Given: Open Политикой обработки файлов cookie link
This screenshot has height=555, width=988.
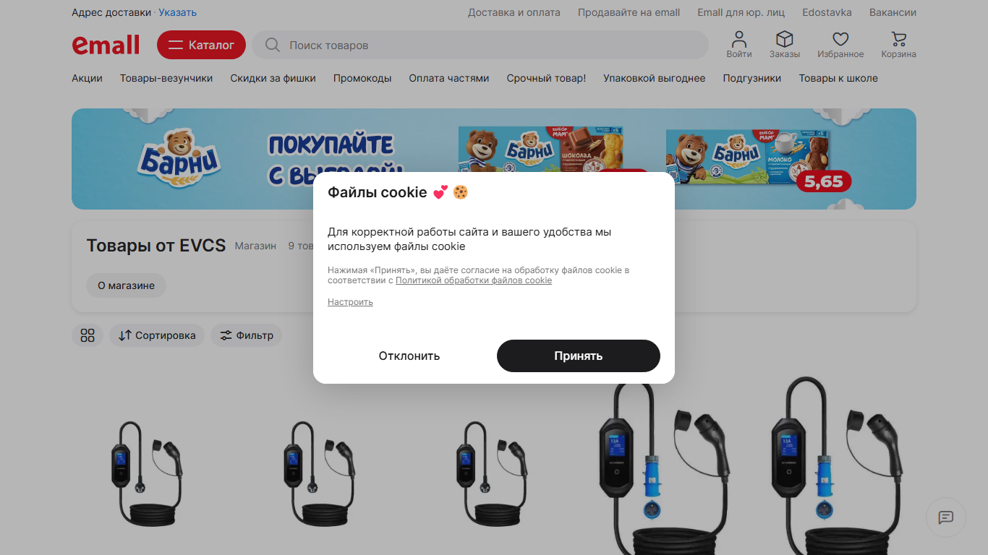Looking at the screenshot, I should tap(474, 280).
